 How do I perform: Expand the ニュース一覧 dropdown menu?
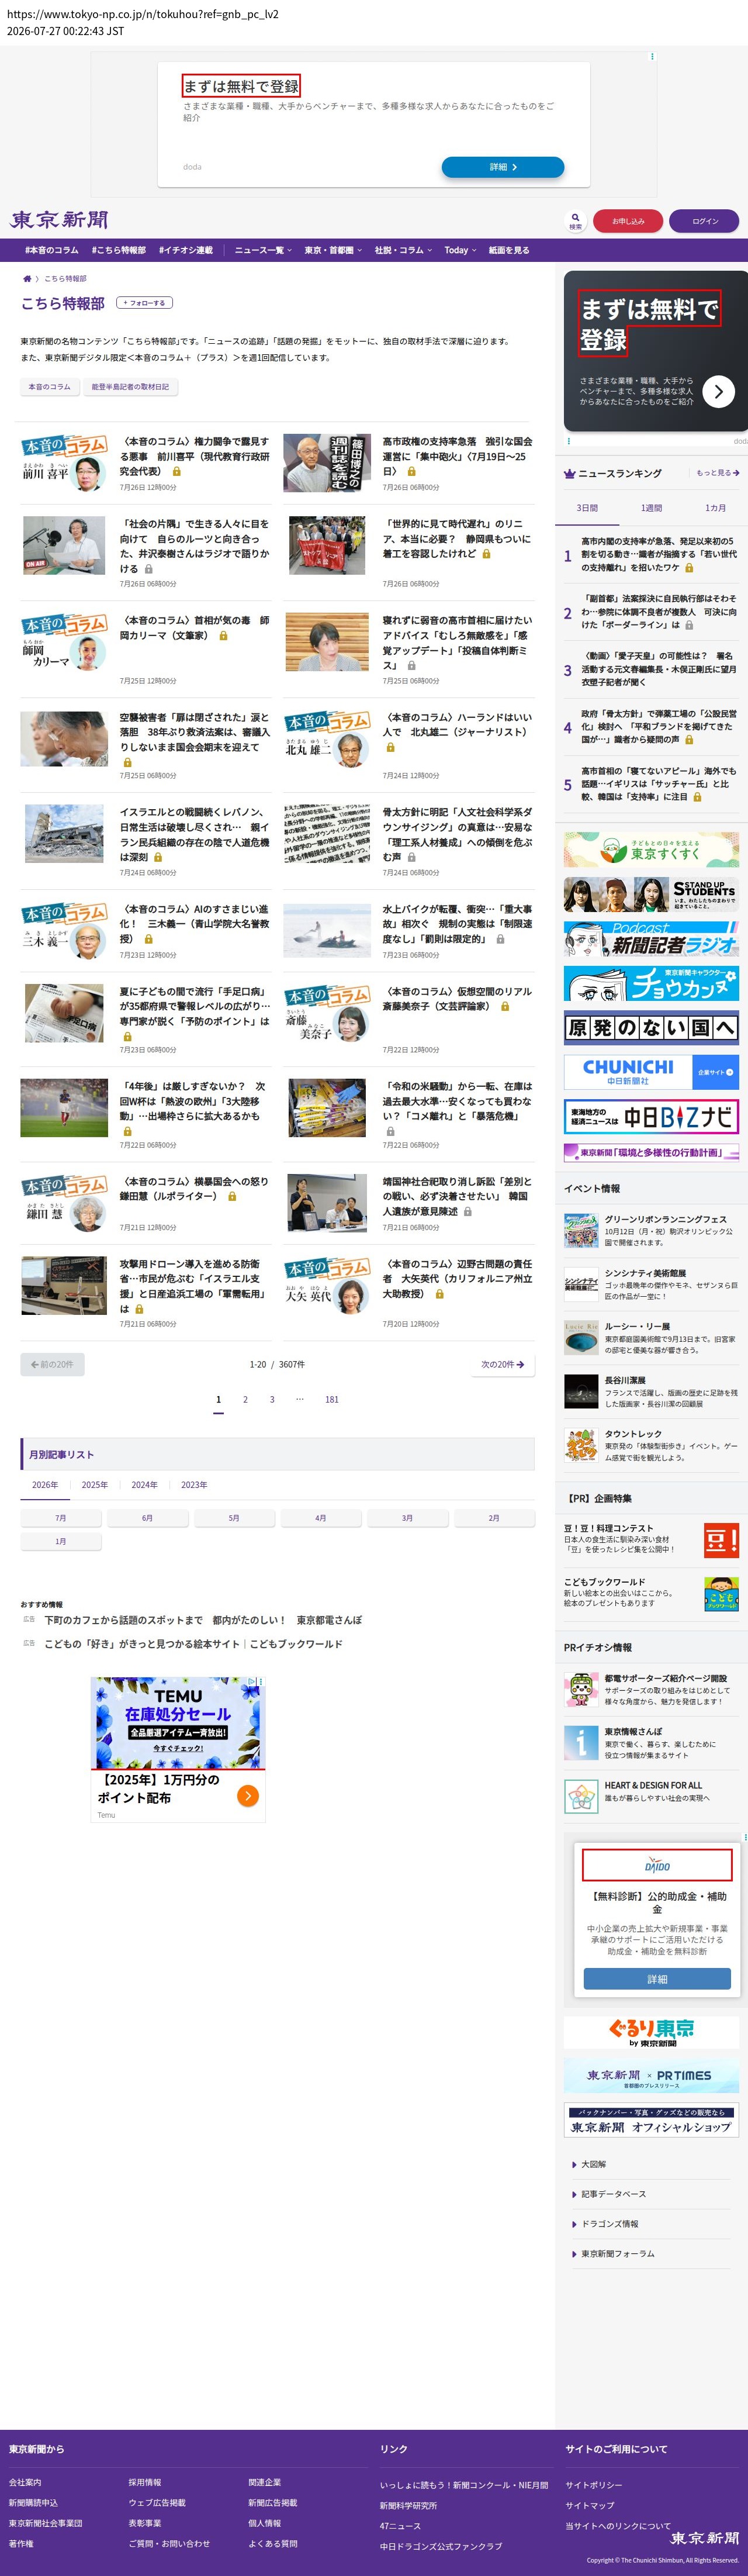point(263,250)
